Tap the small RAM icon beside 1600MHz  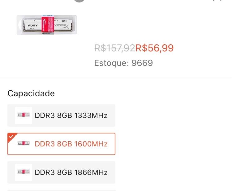tap(24, 143)
